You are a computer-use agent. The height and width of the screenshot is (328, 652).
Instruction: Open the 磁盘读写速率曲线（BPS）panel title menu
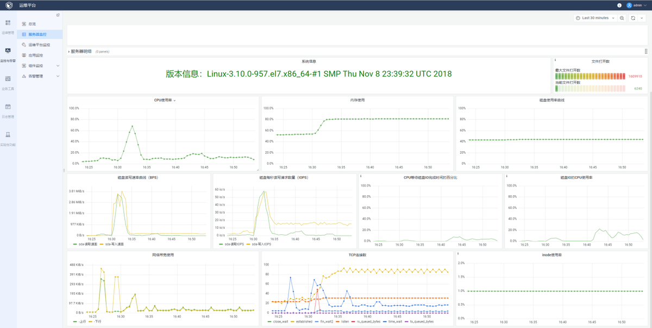coord(137,177)
